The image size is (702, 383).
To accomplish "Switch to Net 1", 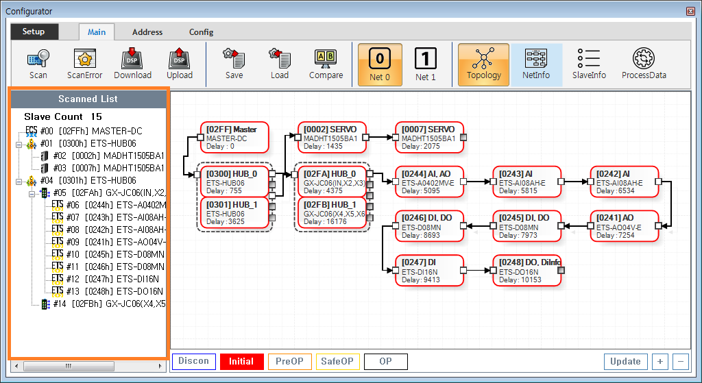I will (x=426, y=64).
